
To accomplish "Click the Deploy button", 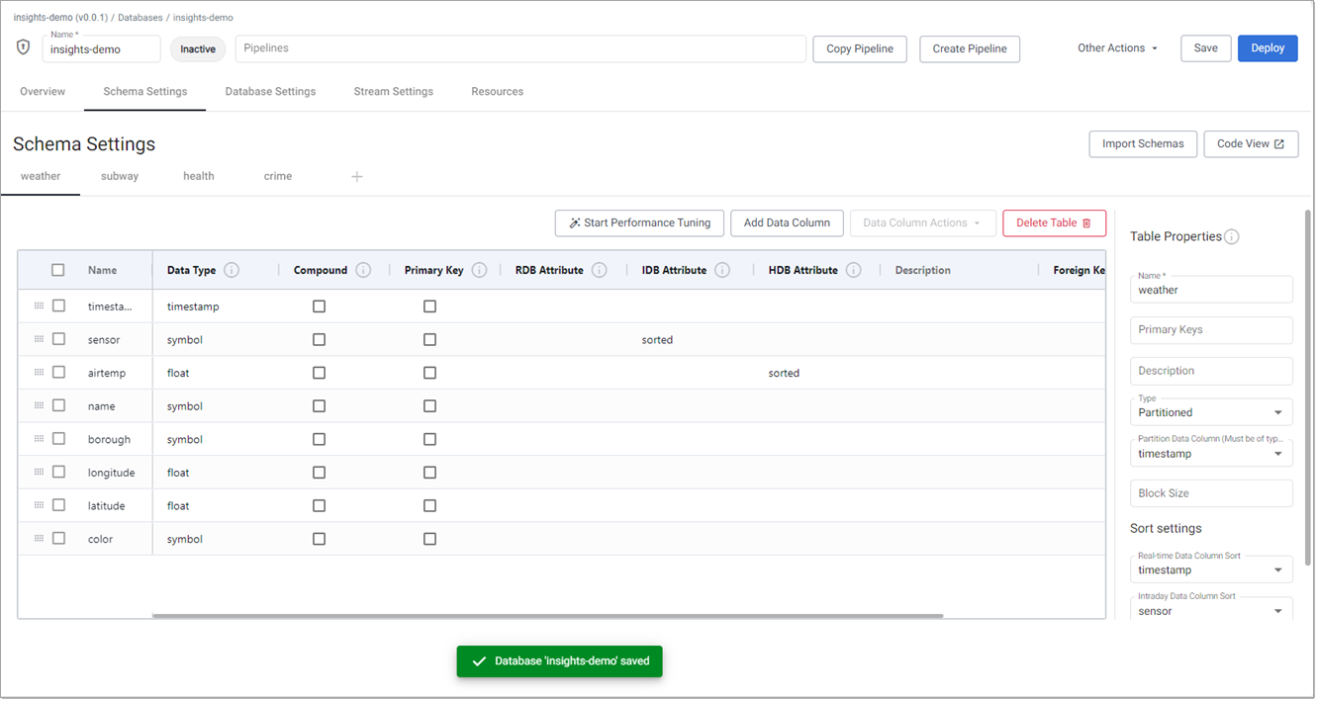I will (1267, 47).
